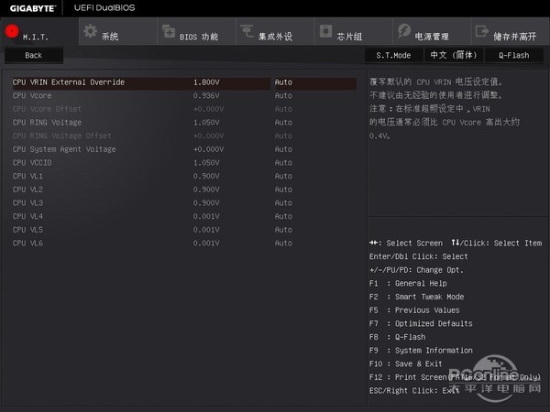Click the F10 Save & Exit help line
Screen dimensions: 550x412
point(406,364)
